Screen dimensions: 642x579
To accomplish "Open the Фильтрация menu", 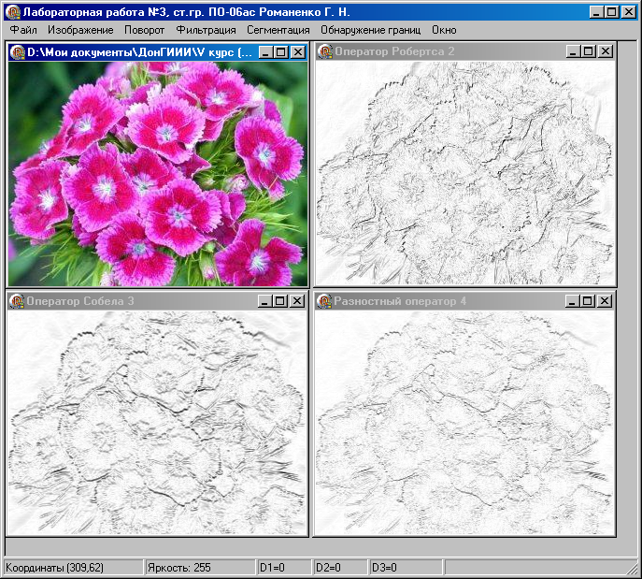I will (206, 30).
